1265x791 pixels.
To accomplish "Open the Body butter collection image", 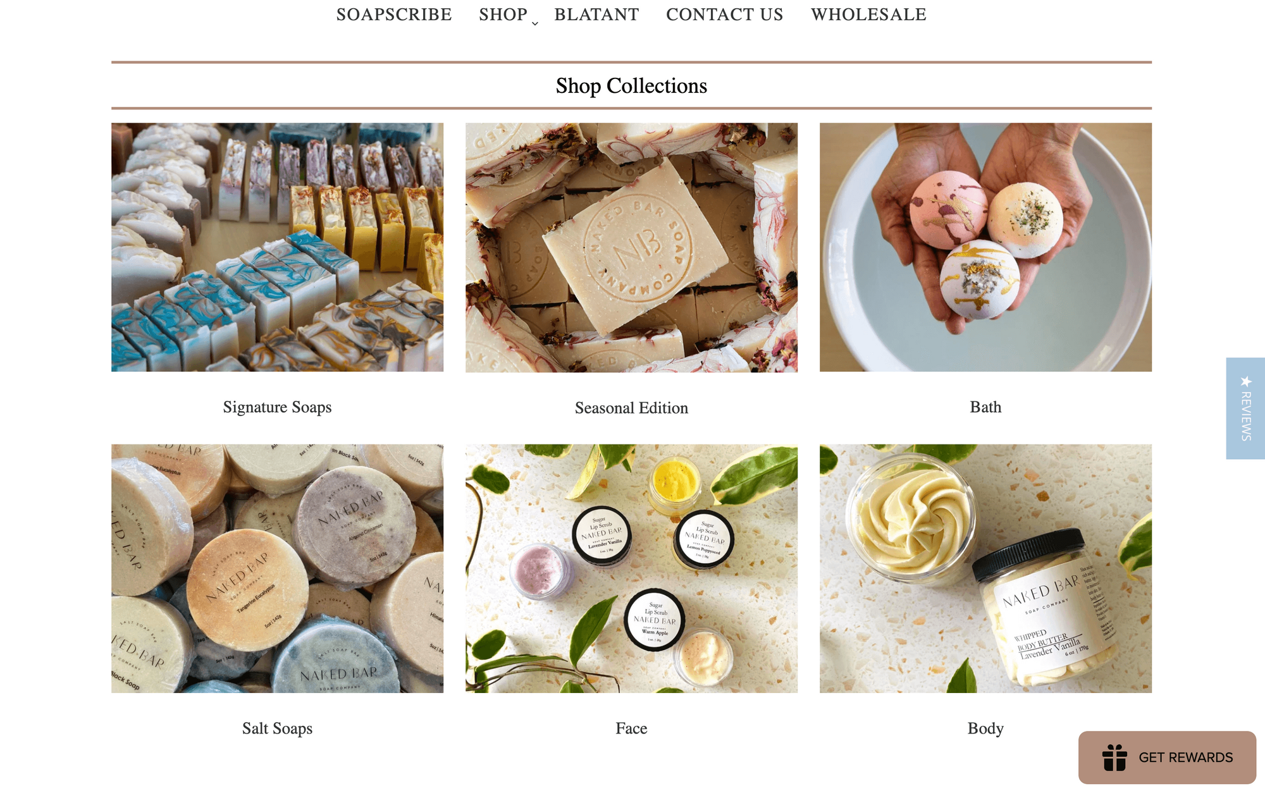I will click(985, 568).
